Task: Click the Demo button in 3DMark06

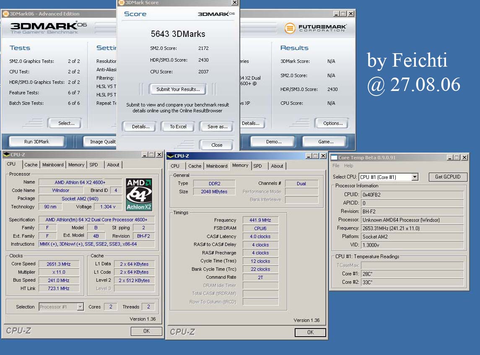Action: (274, 142)
